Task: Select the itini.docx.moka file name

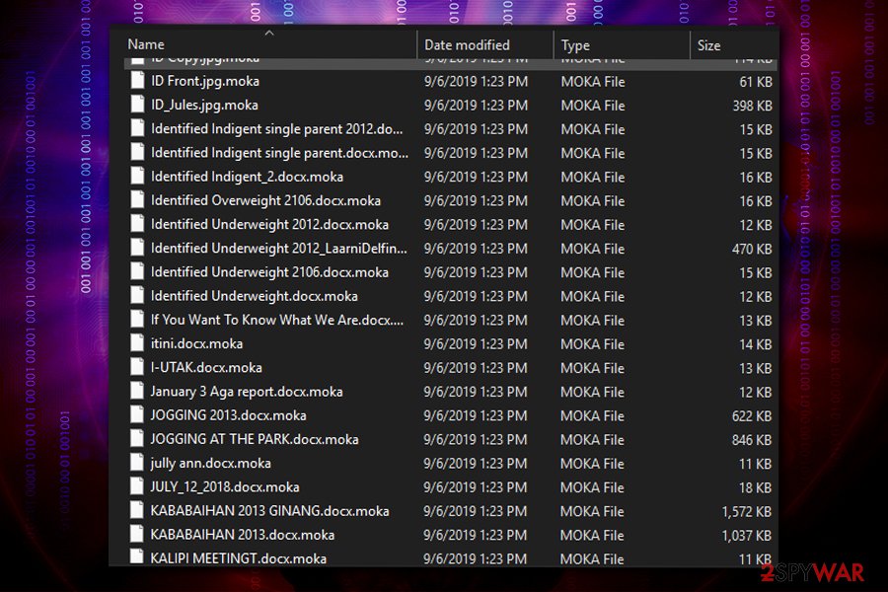Action: 196,343
